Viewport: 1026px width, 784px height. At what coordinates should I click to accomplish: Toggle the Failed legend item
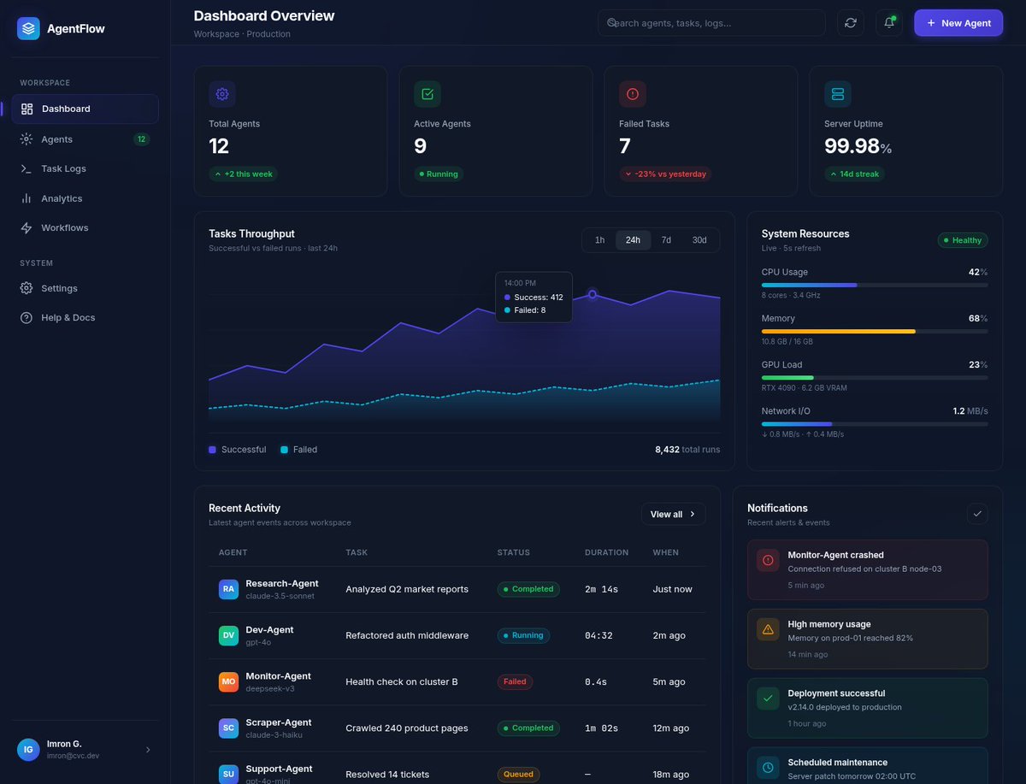pos(298,450)
